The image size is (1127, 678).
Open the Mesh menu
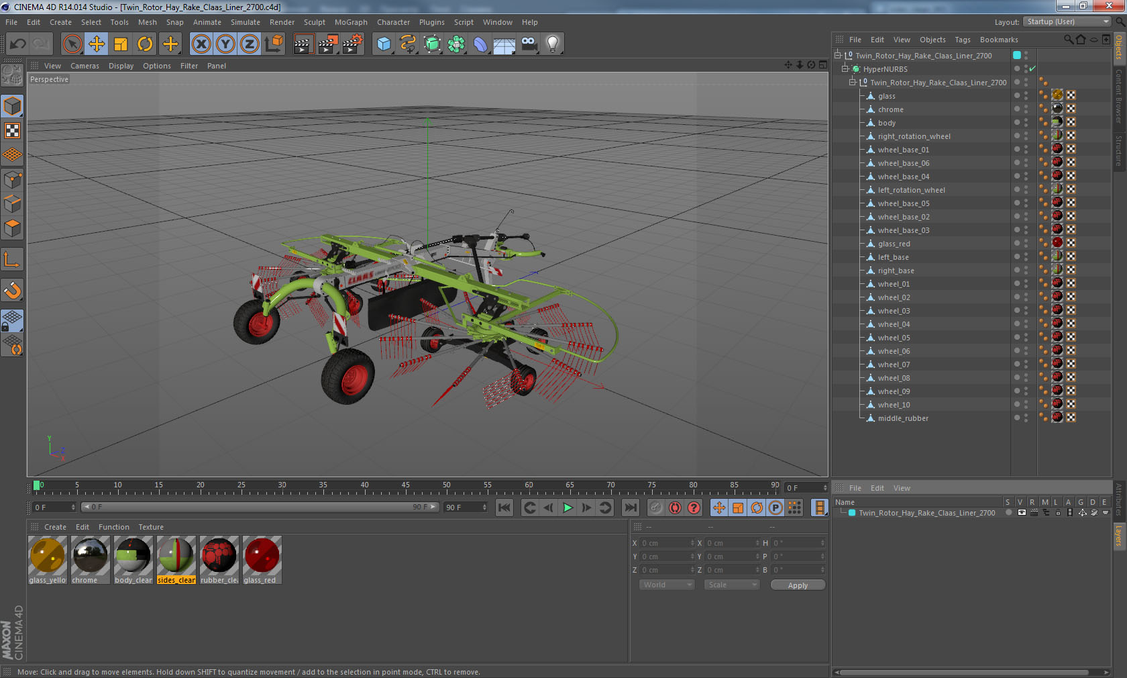coord(147,22)
